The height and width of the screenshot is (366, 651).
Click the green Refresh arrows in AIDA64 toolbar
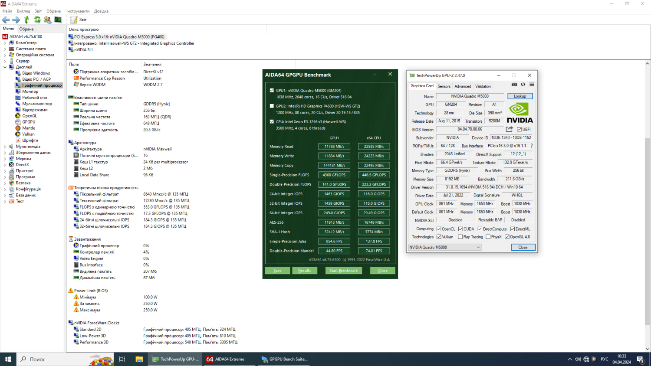point(37,20)
